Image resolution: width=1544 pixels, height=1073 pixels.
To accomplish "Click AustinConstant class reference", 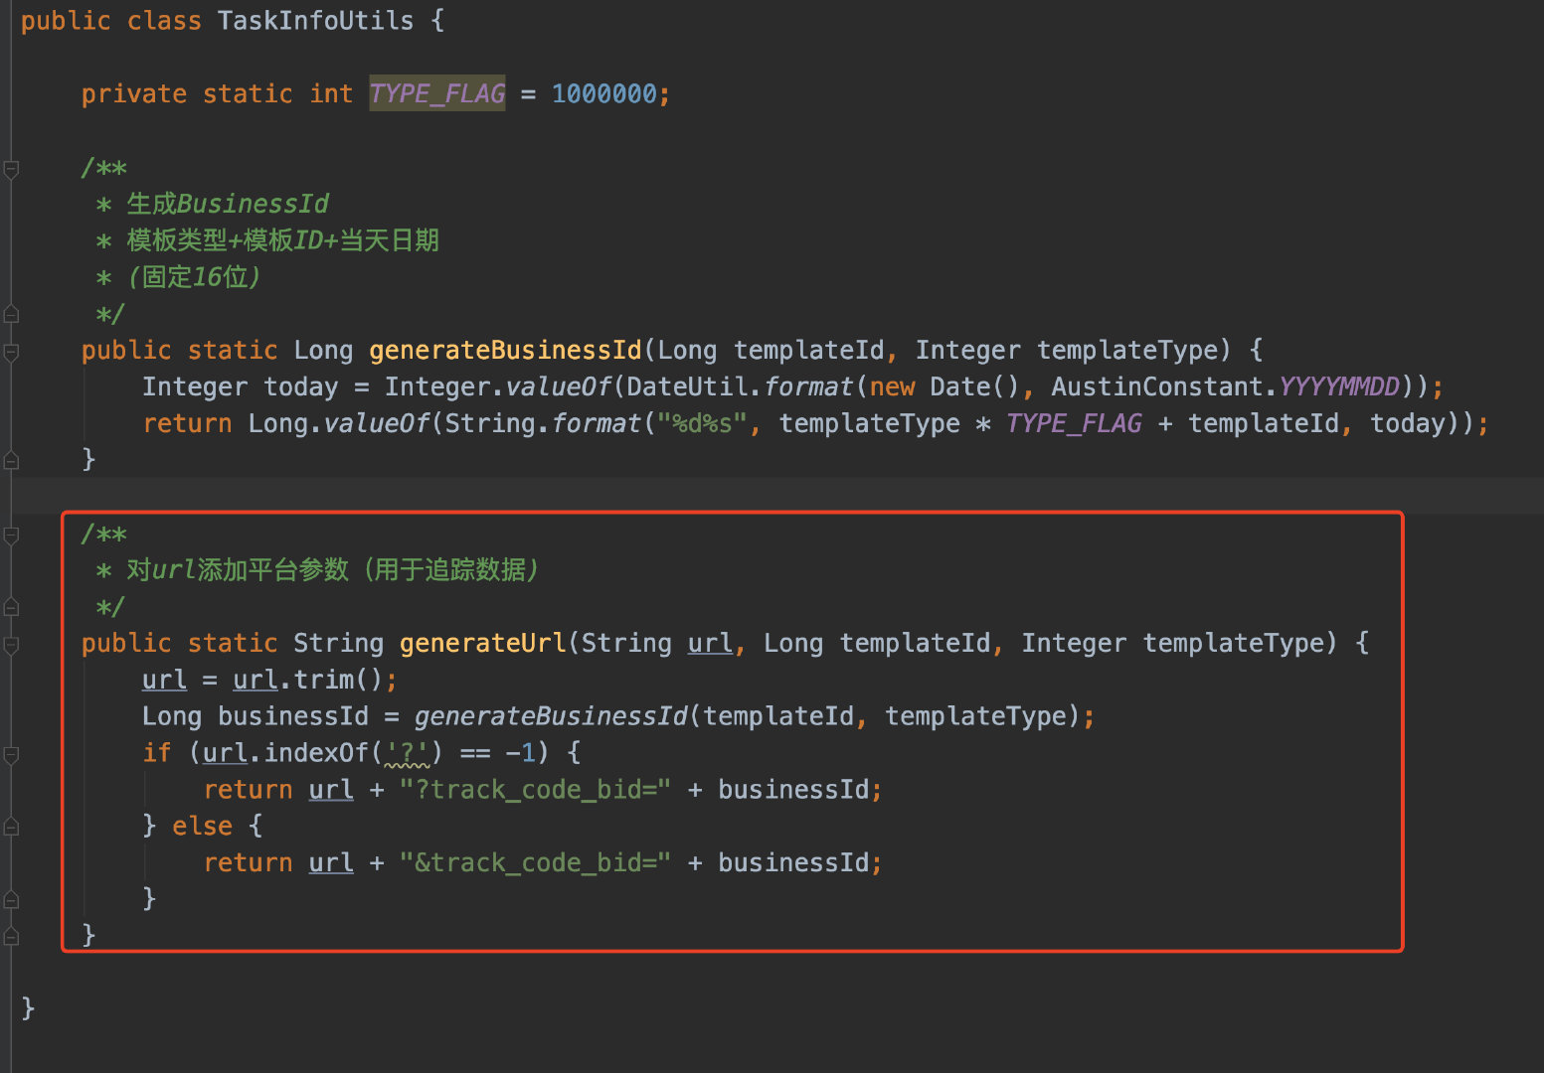I will 1157,386.
